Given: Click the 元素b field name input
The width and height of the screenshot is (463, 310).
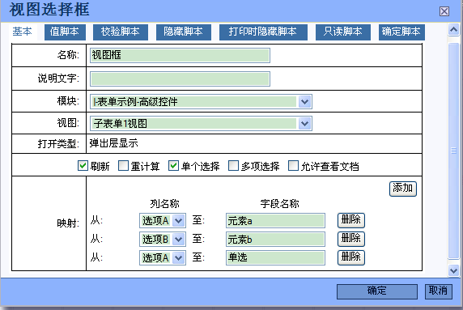Looking at the screenshot, I should tap(275, 239).
